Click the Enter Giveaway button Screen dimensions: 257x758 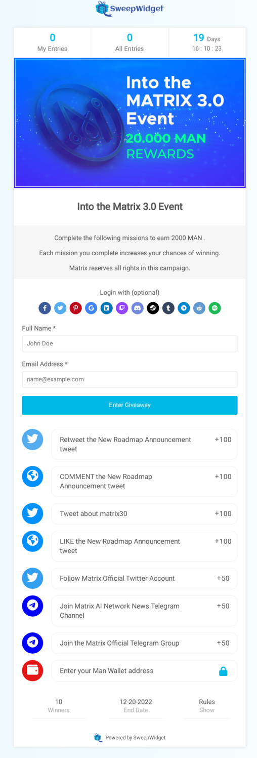point(130,405)
